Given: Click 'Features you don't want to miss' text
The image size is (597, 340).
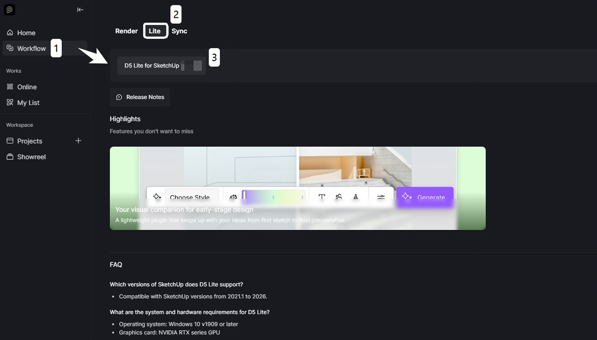Looking at the screenshot, I should [x=152, y=131].
